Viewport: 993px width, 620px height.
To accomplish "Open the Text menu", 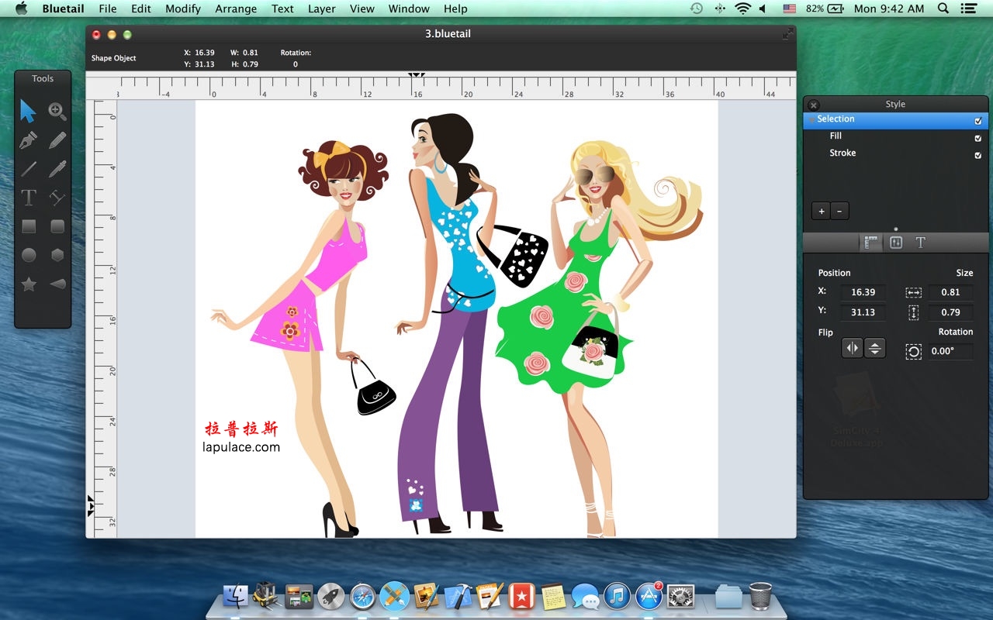I will tap(282, 9).
